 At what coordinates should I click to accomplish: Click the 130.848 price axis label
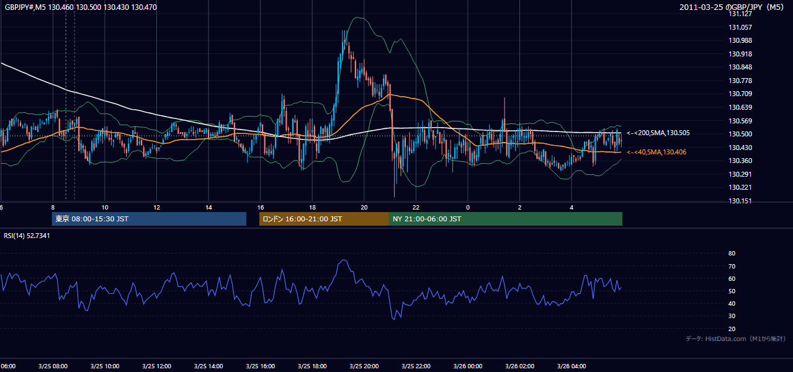tap(740, 67)
